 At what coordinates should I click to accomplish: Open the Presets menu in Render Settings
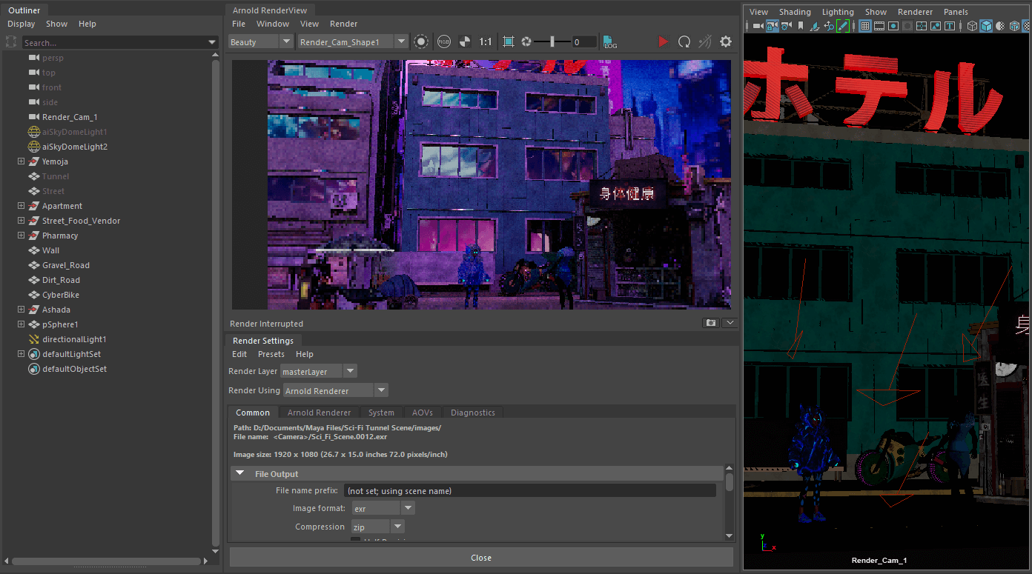coord(271,354)
